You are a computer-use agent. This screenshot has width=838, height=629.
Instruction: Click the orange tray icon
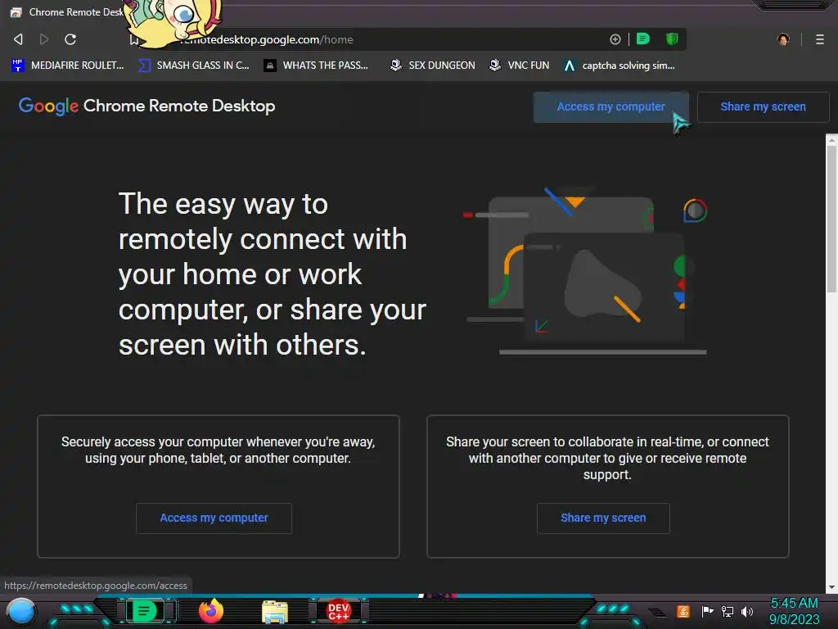click(x=683, y=611)
